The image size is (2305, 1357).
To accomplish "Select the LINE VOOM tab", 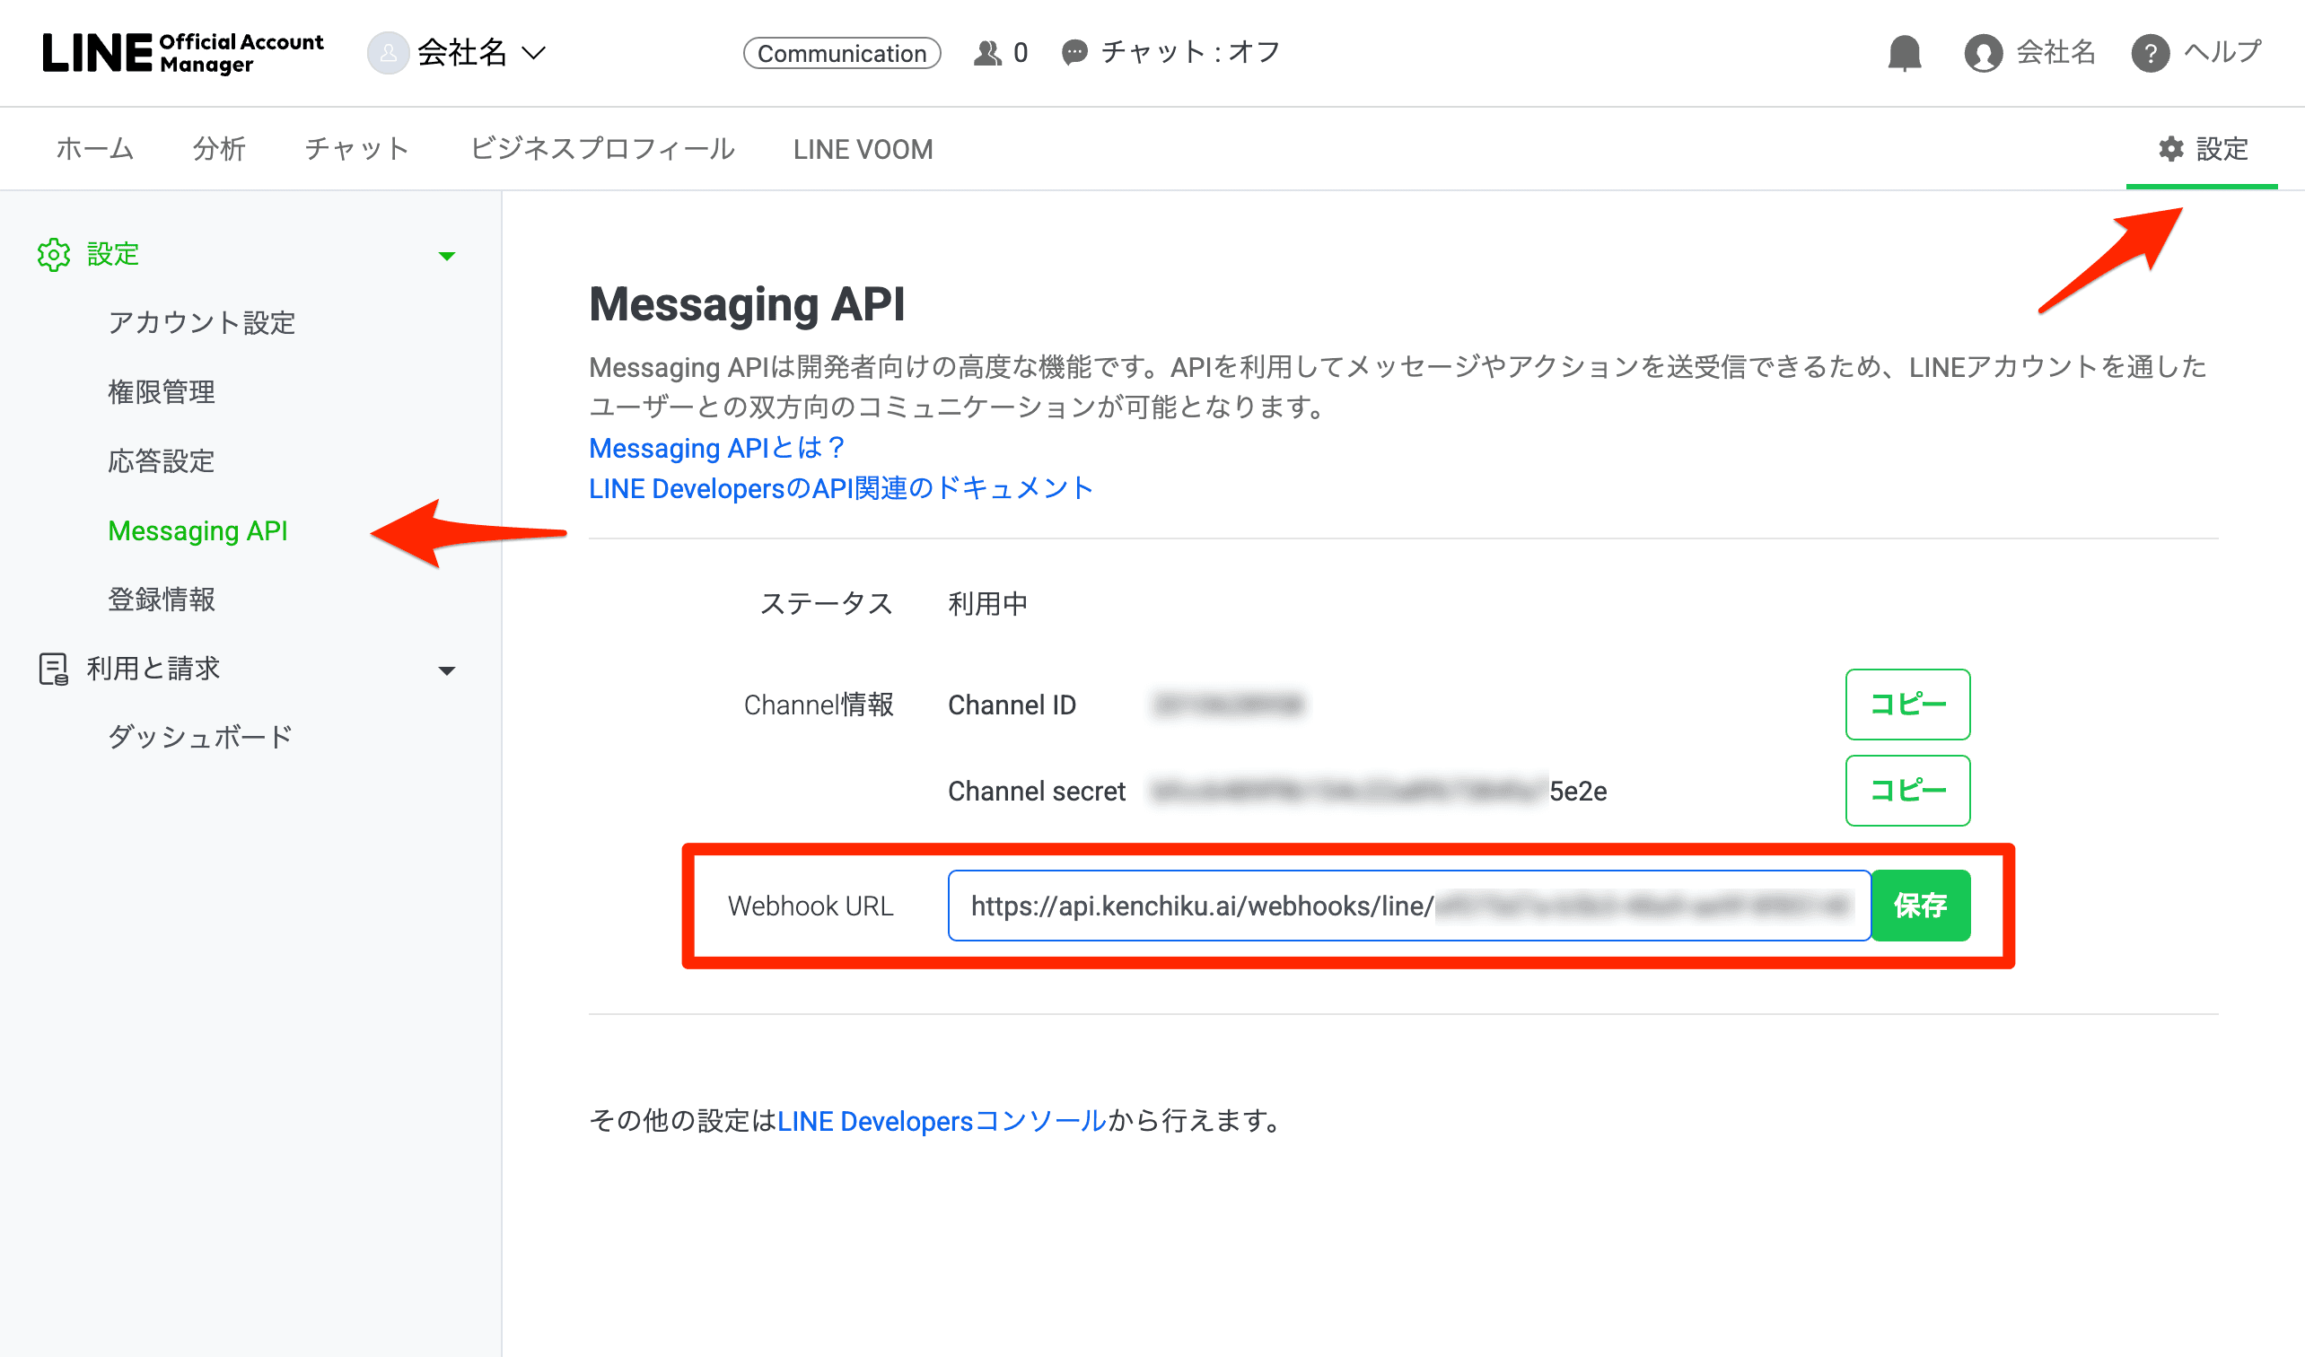I will click(x=863, y=149).
